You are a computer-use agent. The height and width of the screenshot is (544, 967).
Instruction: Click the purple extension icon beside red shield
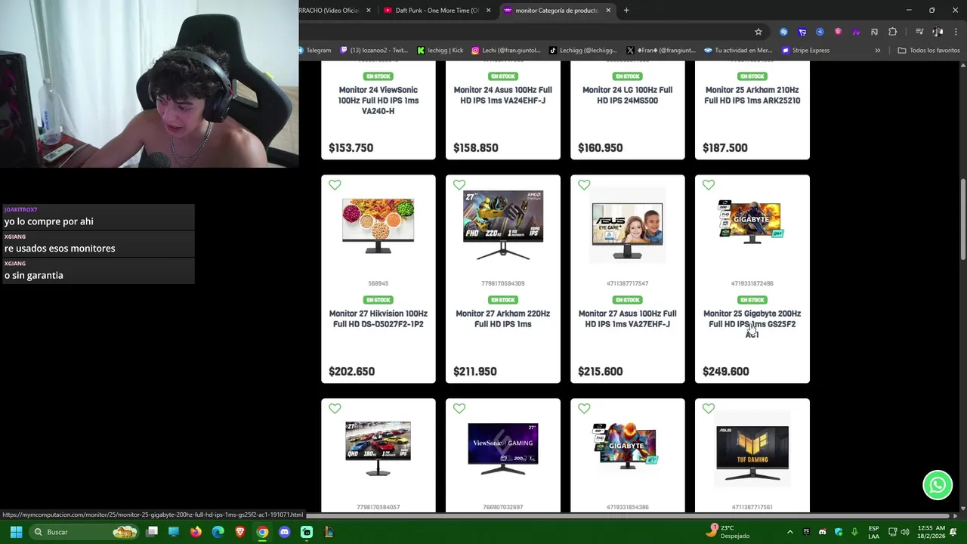click(856, 32)
